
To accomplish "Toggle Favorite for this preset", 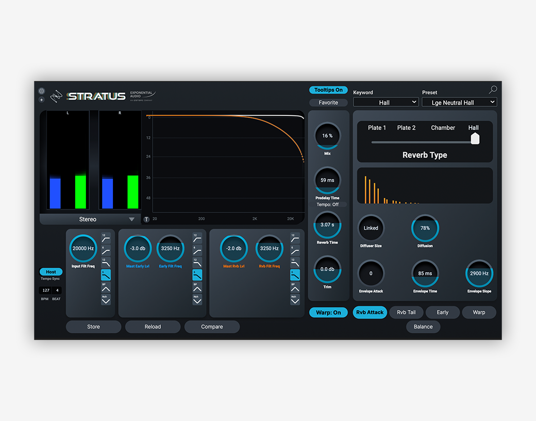I will [328, 102].
